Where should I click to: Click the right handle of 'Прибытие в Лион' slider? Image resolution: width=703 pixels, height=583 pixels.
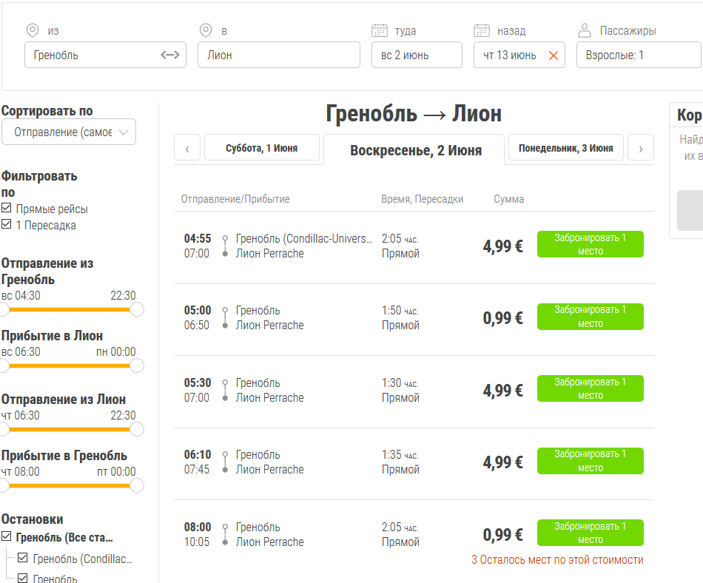[x=136, y=365]
